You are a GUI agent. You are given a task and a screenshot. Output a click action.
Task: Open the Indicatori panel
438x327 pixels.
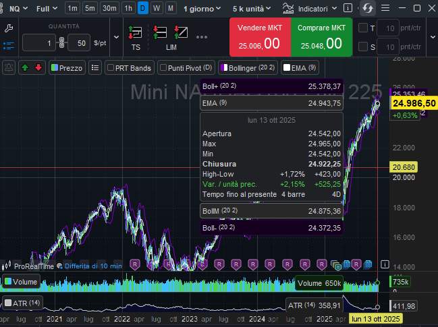point(306,8)
